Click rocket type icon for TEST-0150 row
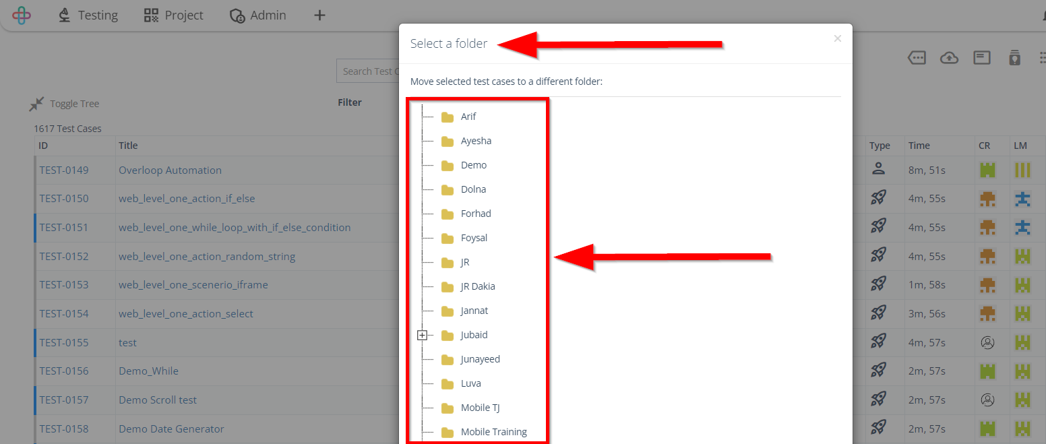The width and height of the screenshot is (1046, 444). pyautogui.click(x=878, y=198)
